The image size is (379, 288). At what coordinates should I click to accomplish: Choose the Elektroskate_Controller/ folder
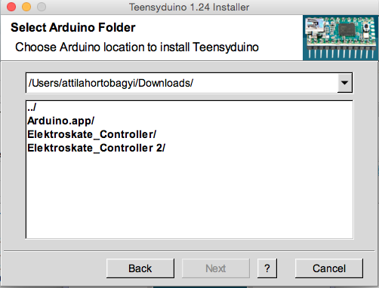tap(92, 134)
